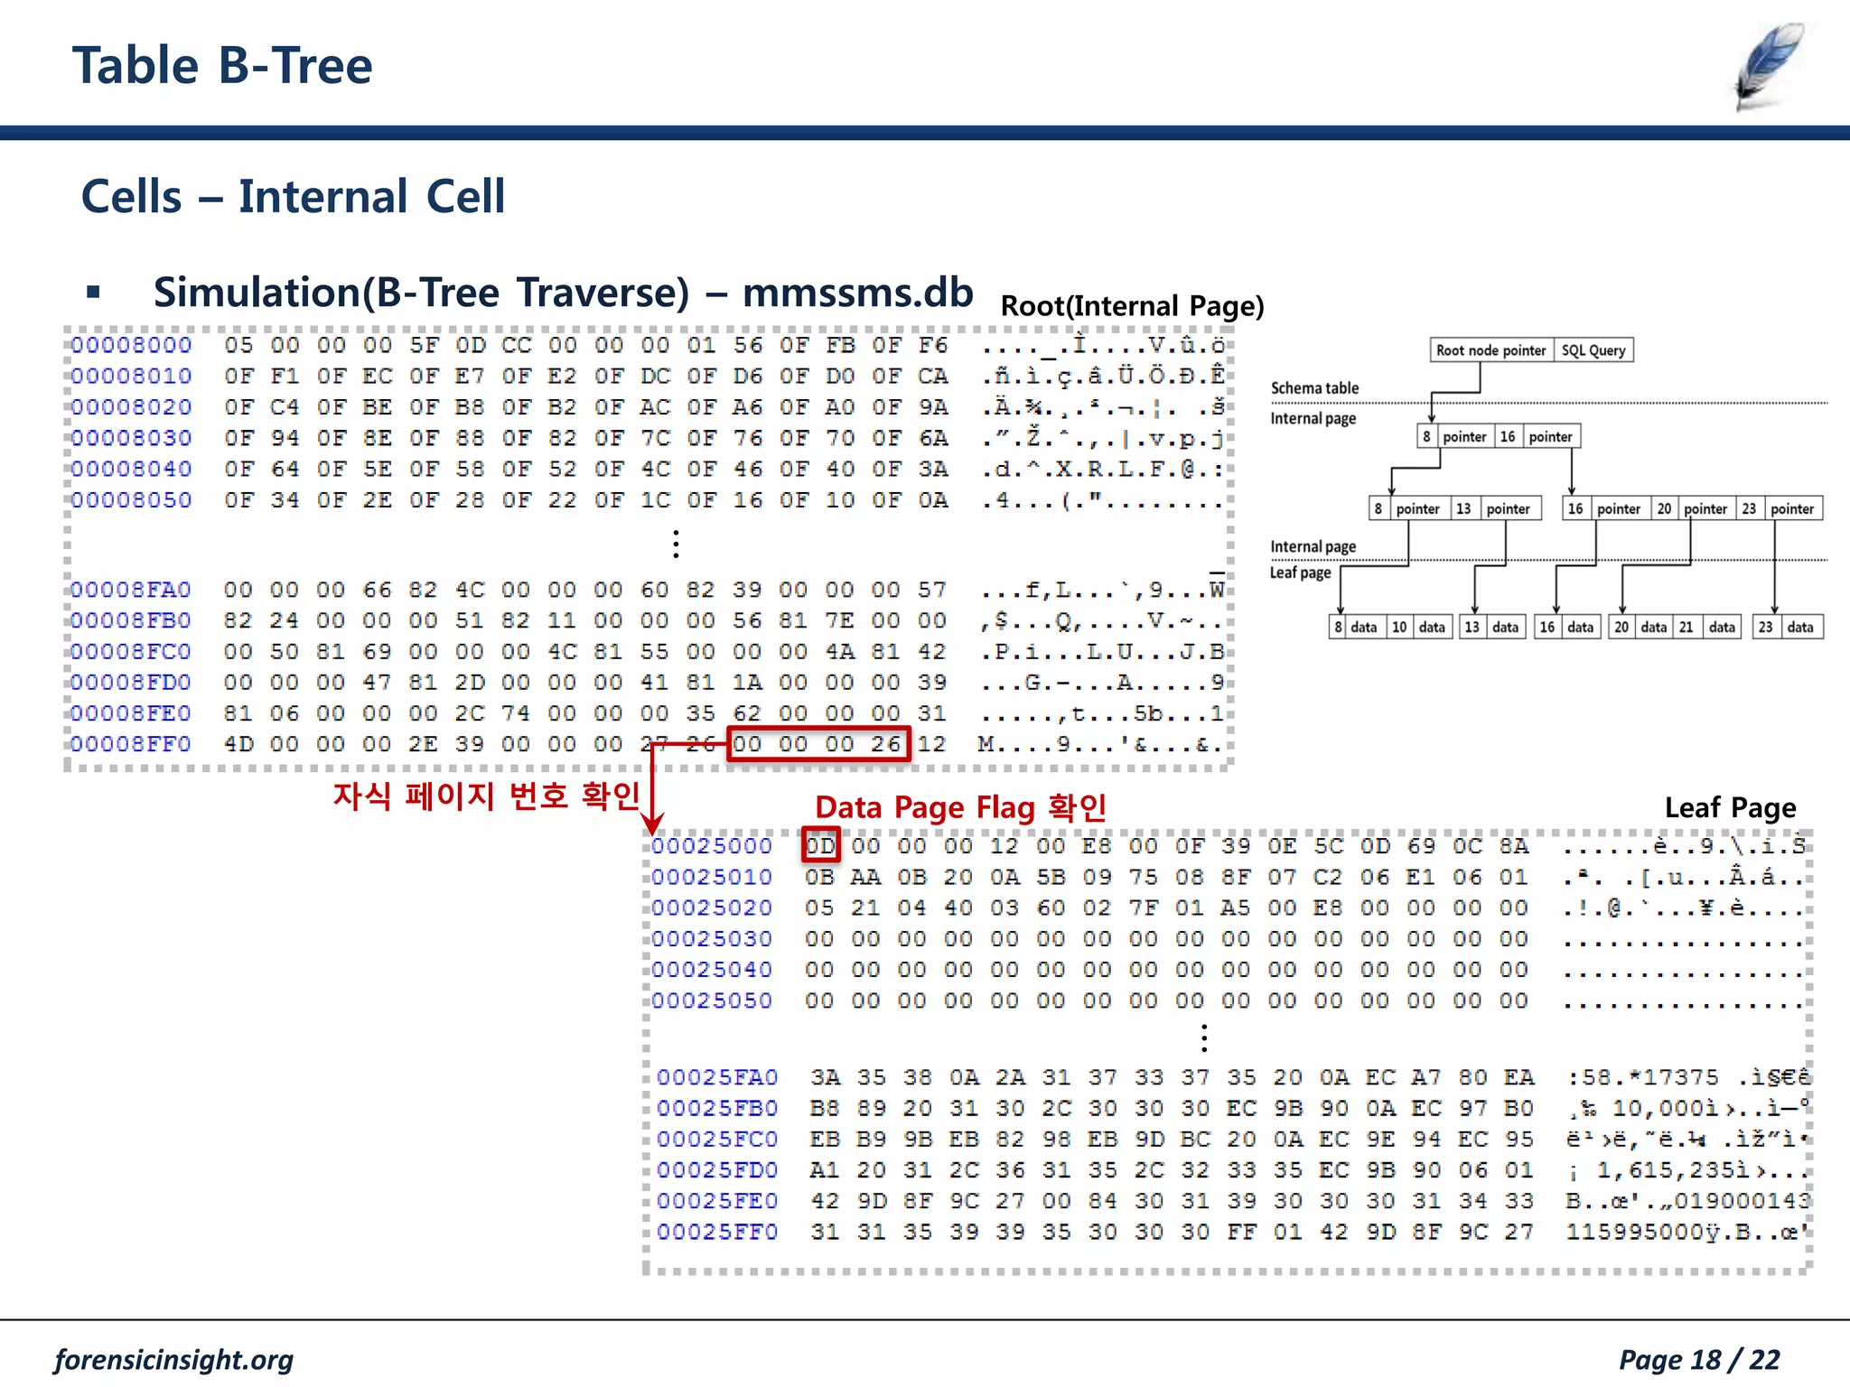The width and height of the screenshot is (1850, 1387).
Task: Click the '13 data' leaf cell
Action: coord(1492,627)
